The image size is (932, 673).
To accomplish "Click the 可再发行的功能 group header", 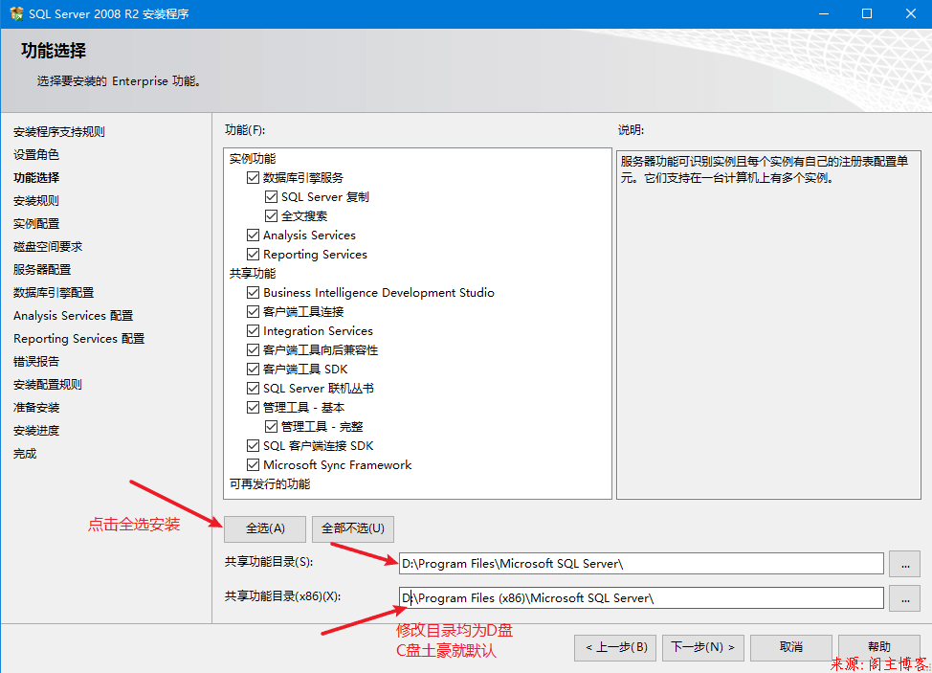I will tap(270, 484).
